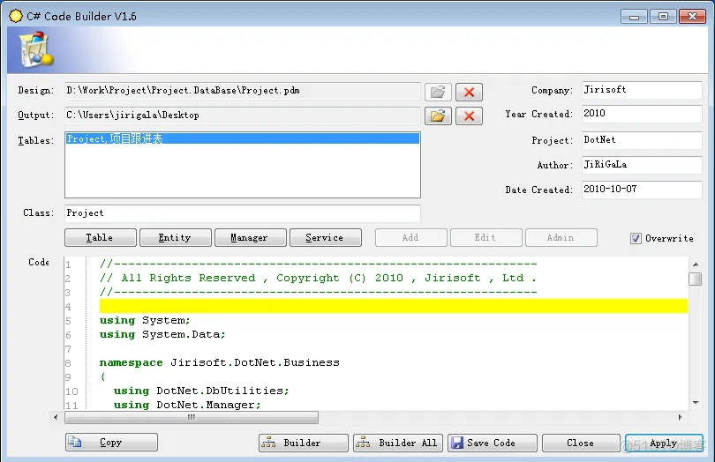Focus the Author field containing JiRiGaLa

point(642,165)
